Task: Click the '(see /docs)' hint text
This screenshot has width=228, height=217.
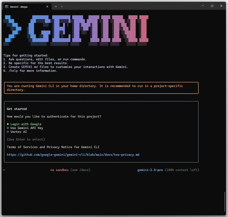Action: click(x=80, y=170)
